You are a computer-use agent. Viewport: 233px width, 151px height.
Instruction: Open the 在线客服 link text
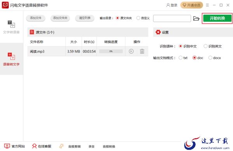coord(45,146)
